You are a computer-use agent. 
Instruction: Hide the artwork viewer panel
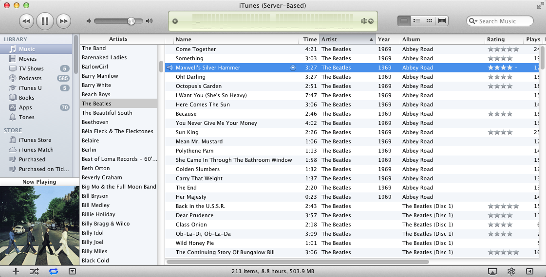click(72, 272)
